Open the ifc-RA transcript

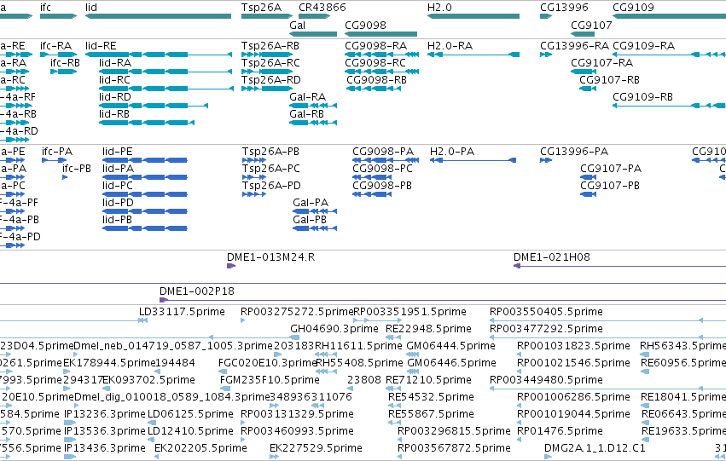pyautogui.click(x=58, y=55)
